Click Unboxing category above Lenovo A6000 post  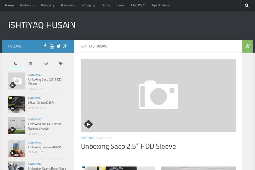coord(35,142)
